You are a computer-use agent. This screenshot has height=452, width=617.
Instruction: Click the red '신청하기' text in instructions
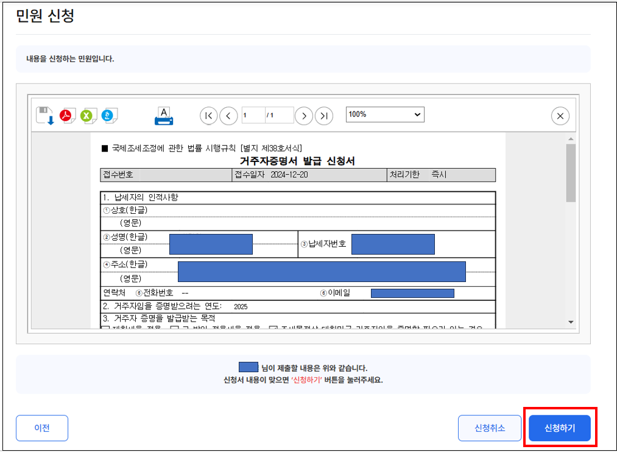tap(307, 380)
